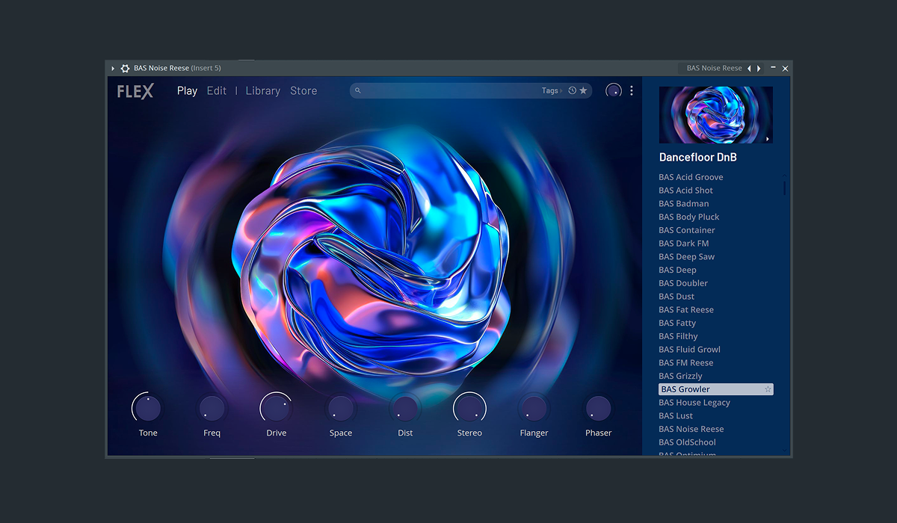Open the Library tab

(263, 91)
